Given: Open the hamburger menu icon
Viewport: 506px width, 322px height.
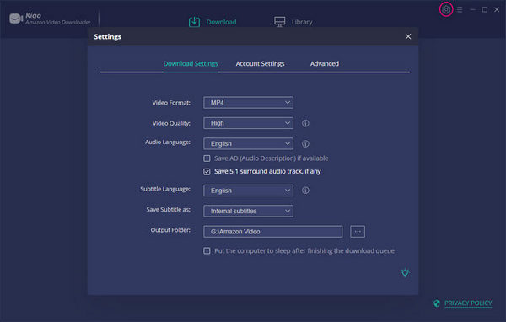Looking at the screenshot, I should (460, 9).
